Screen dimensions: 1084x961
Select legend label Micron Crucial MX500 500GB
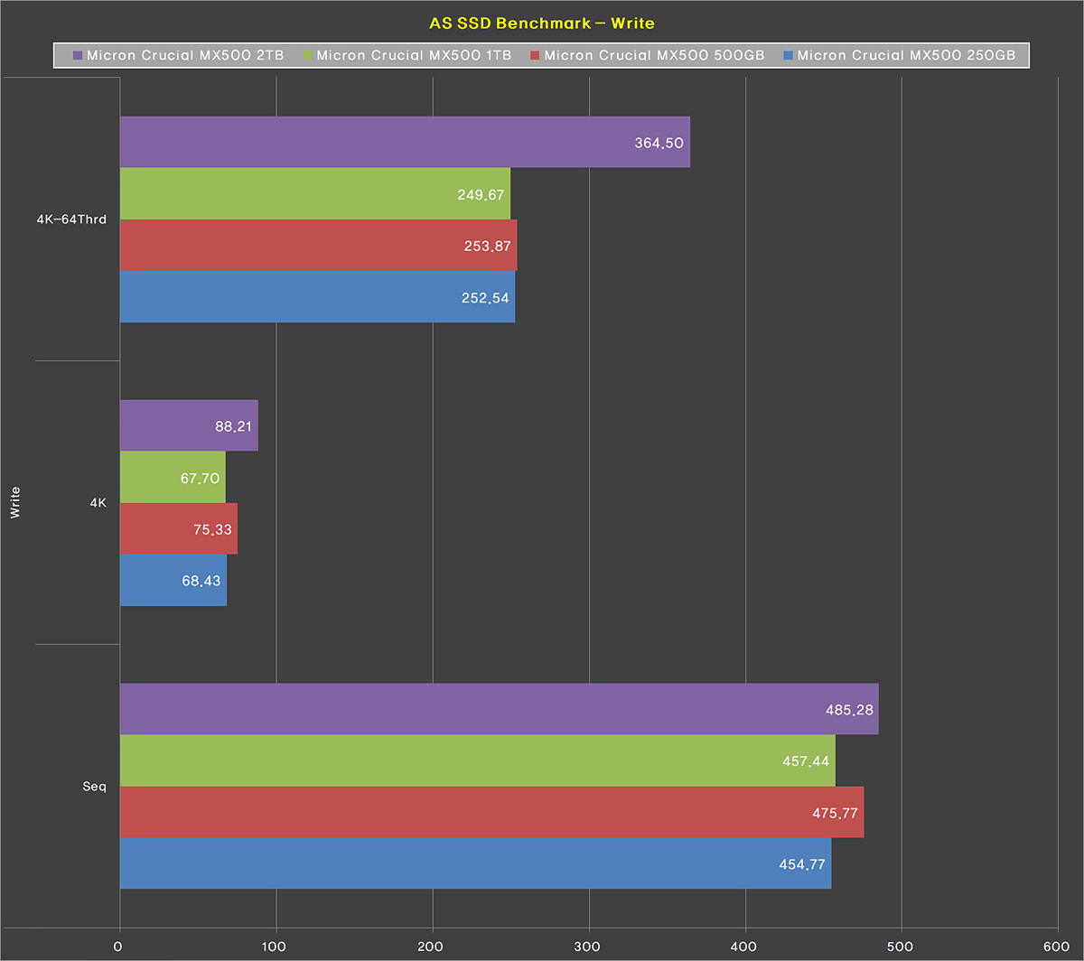(654, 56)
